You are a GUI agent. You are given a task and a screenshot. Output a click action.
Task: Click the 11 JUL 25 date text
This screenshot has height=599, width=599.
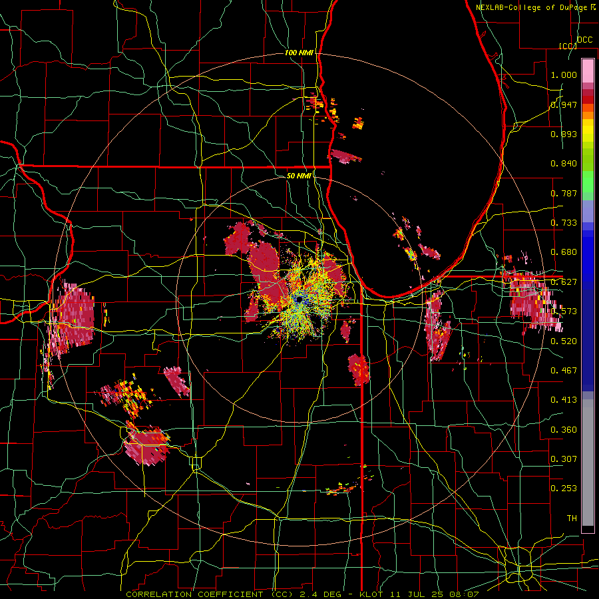pos(416,594)
